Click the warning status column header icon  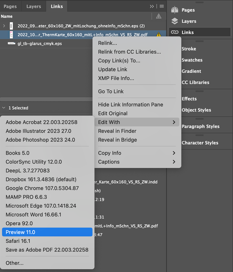(159, 16)
